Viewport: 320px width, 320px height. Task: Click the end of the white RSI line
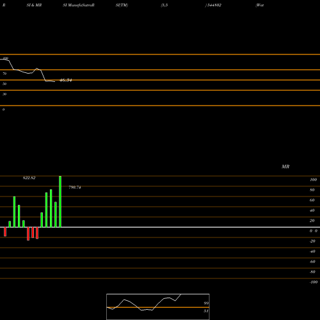tap(55, 81)
